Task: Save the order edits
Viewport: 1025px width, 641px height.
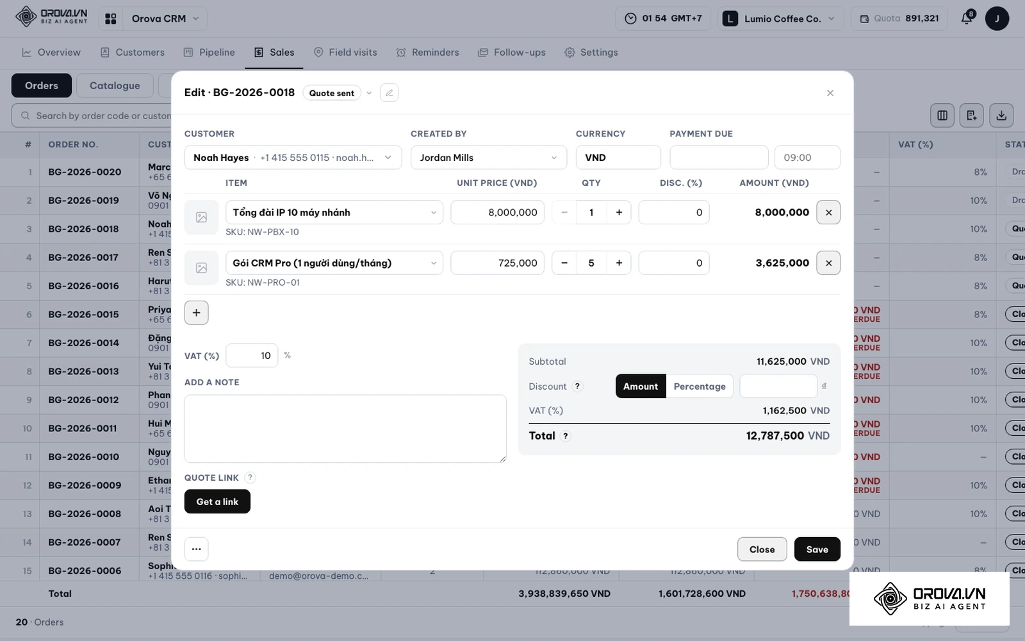Action: point(817,549)
